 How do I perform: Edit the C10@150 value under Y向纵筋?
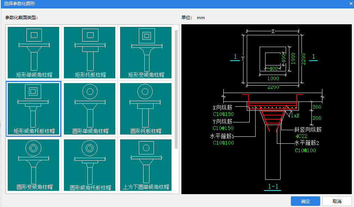point(223,128)
